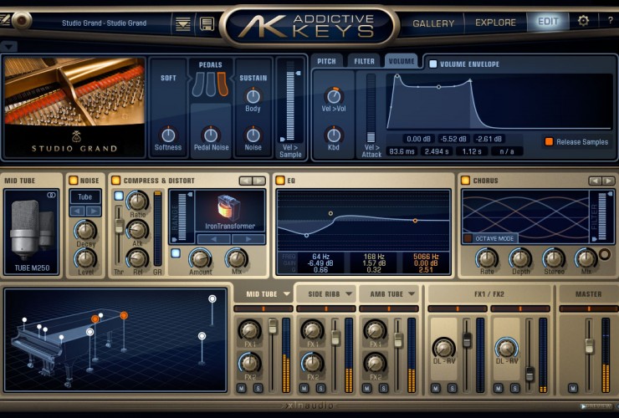Open the Tube noise type selector
The image size is (619, 418).
pyautogui.click(x=84, y=196)
